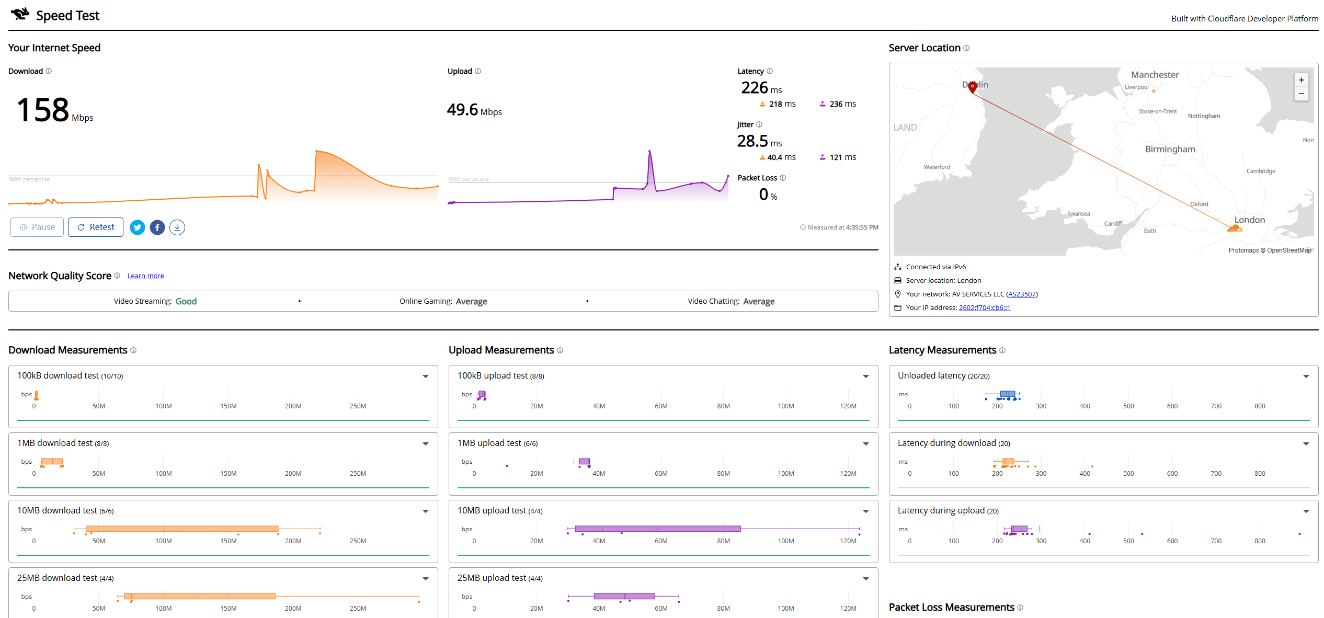The width and height of the screenshot is (1324, 618).
Task: Expand the Unloaded latency panel
Action: coord(1306,376)
